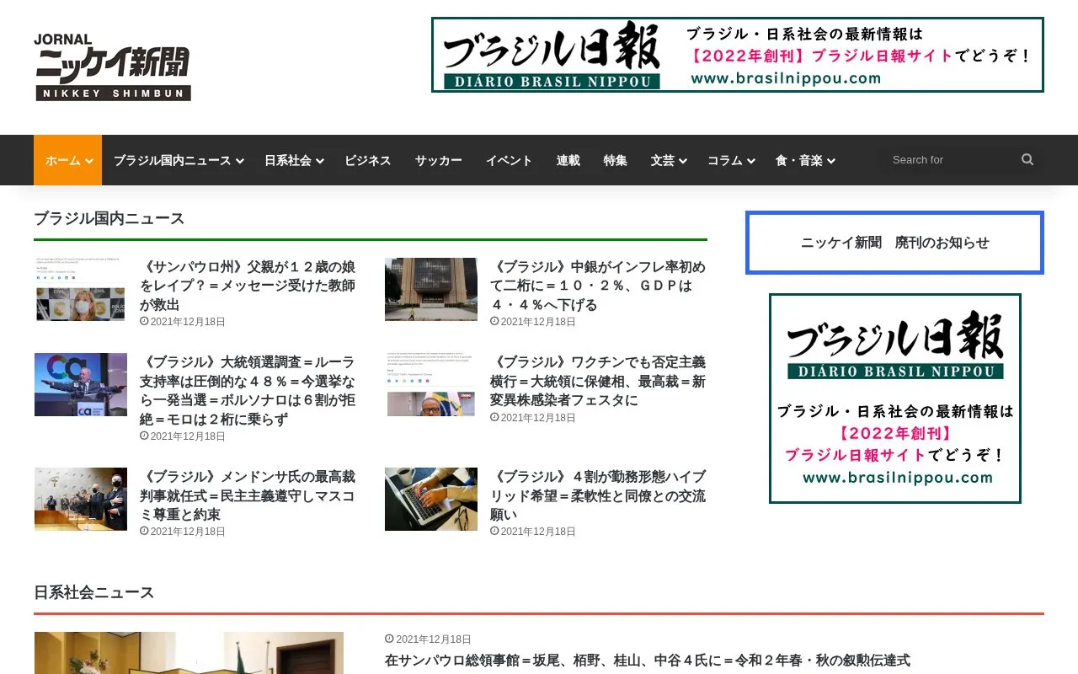The height and width of the screenshot is (674, 1078).
Task: Expand the コラム dropdown chevron
Action: (x=751, y=161)
